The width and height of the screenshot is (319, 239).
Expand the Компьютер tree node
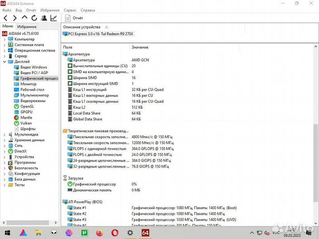5,39
